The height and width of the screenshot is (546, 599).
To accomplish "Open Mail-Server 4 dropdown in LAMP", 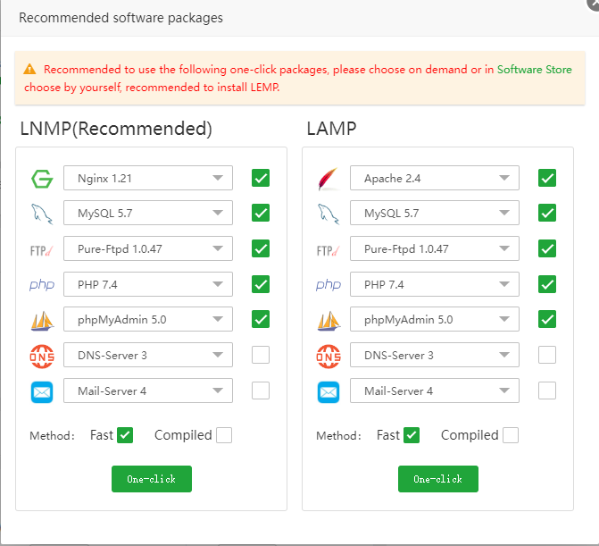I will (435, 391).
